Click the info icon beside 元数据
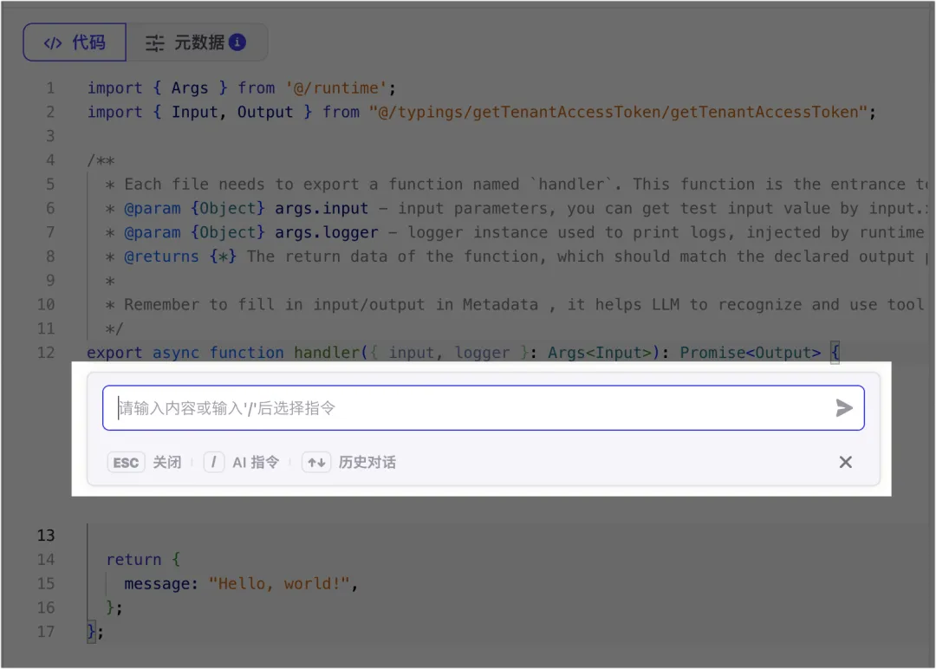The image size is (936, 669). click(x=237, y=42)
